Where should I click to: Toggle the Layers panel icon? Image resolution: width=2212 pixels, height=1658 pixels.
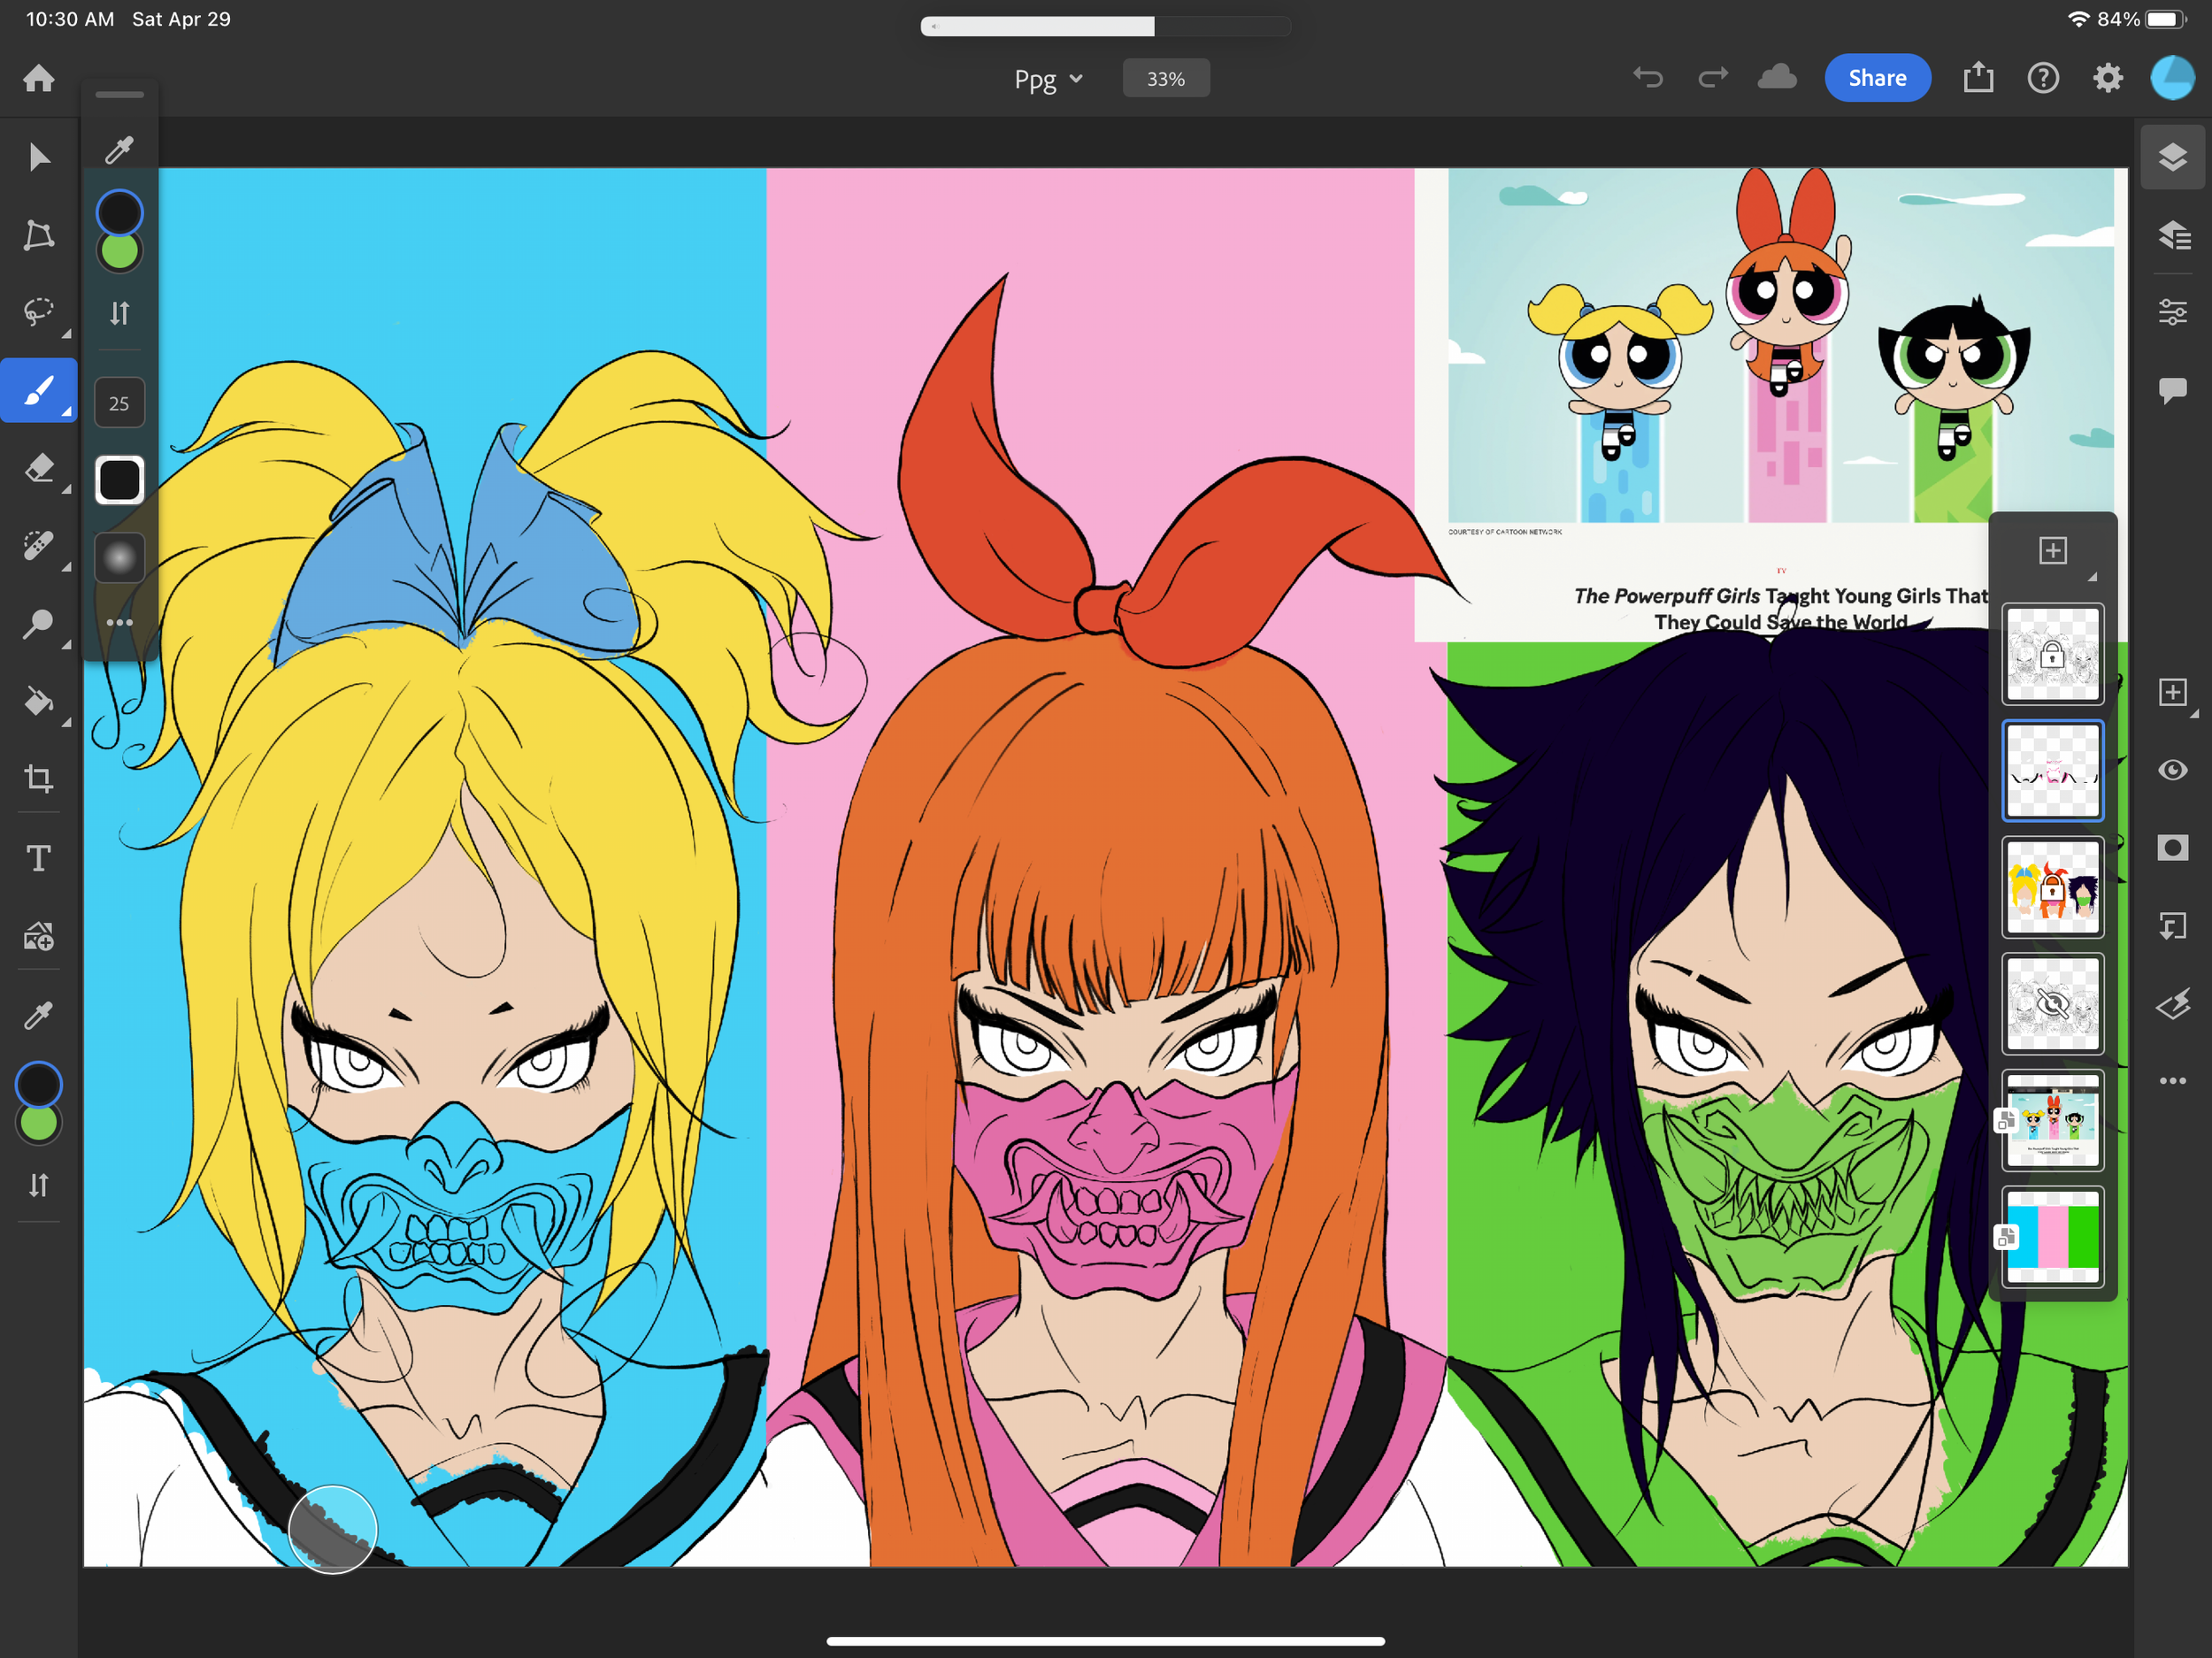tap(2172, 157)
